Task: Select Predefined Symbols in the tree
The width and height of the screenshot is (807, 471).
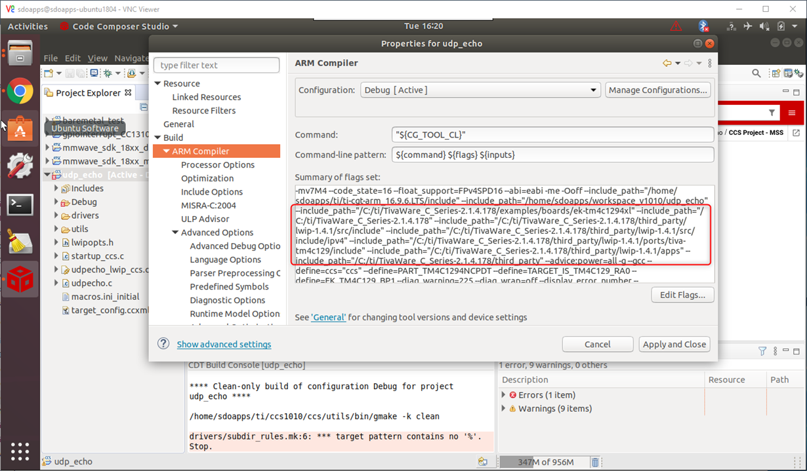Action: coord(229,287)
